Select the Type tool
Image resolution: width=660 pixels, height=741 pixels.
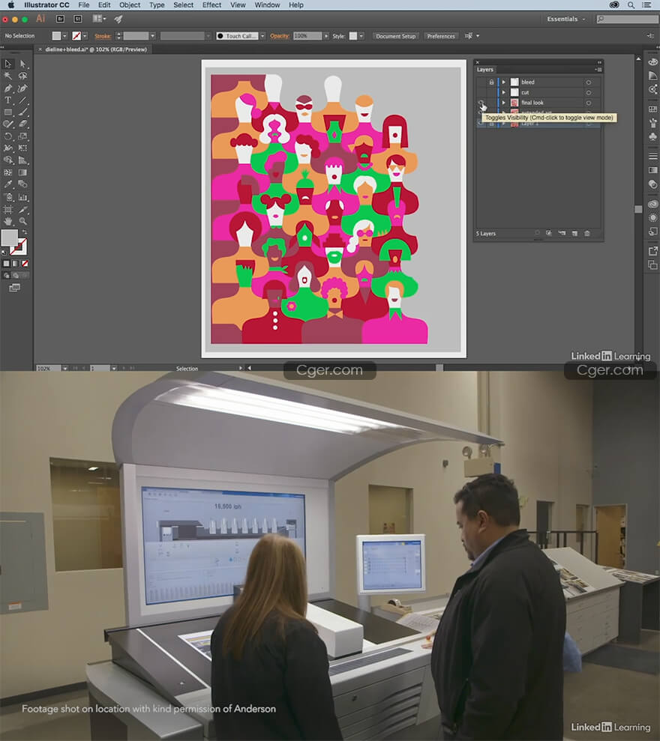tap(8, 100)
